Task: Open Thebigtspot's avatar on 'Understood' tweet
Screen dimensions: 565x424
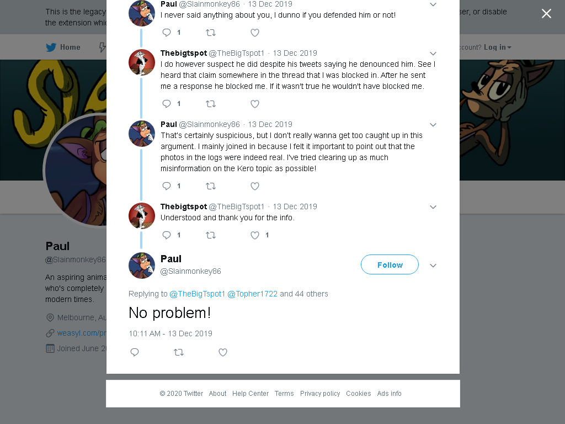Action: (x=142, y=216)
